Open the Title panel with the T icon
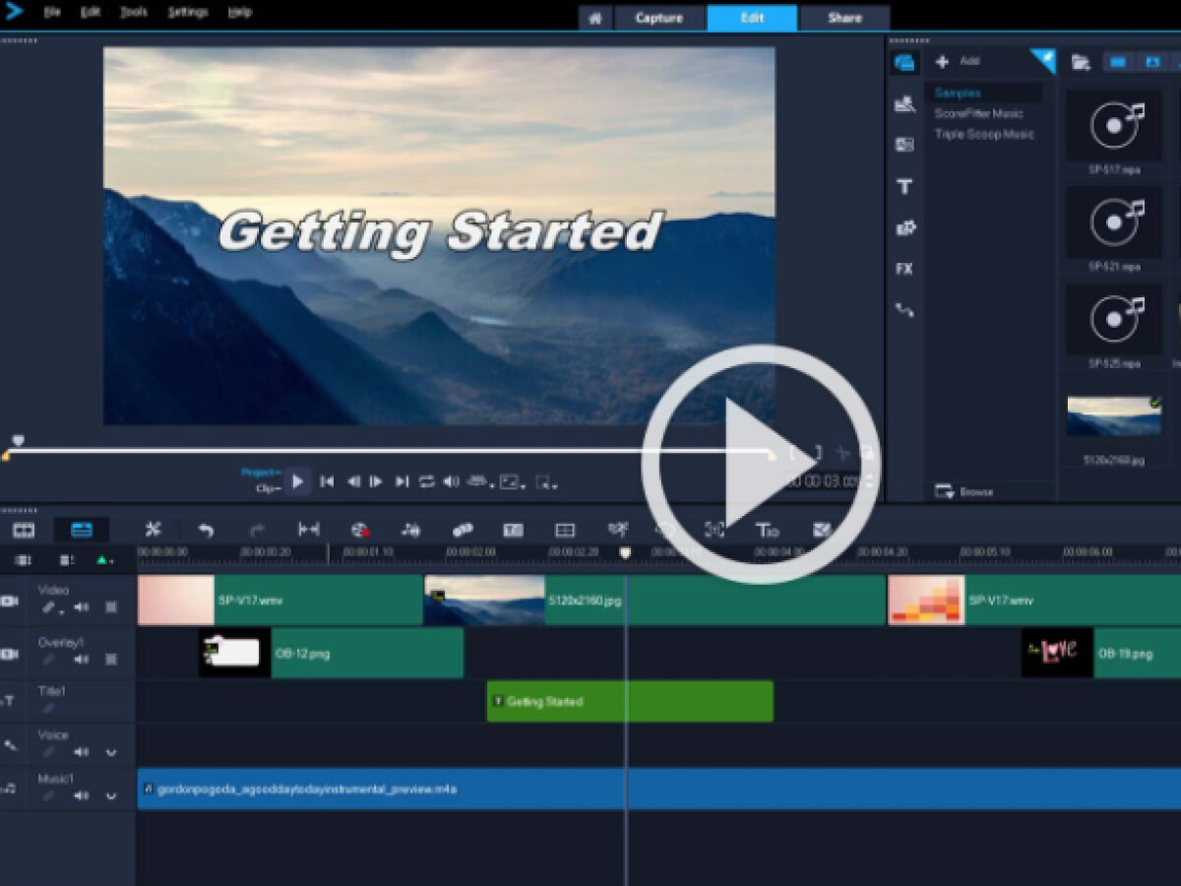Viewport: 1181px width, 886px height. [x=905, y=187]
